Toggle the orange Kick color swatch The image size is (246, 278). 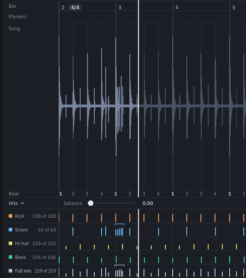[10, 216]
